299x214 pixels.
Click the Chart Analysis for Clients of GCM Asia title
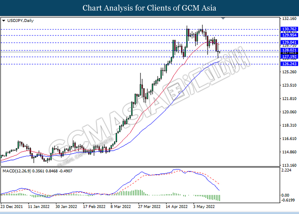point(149,8)
